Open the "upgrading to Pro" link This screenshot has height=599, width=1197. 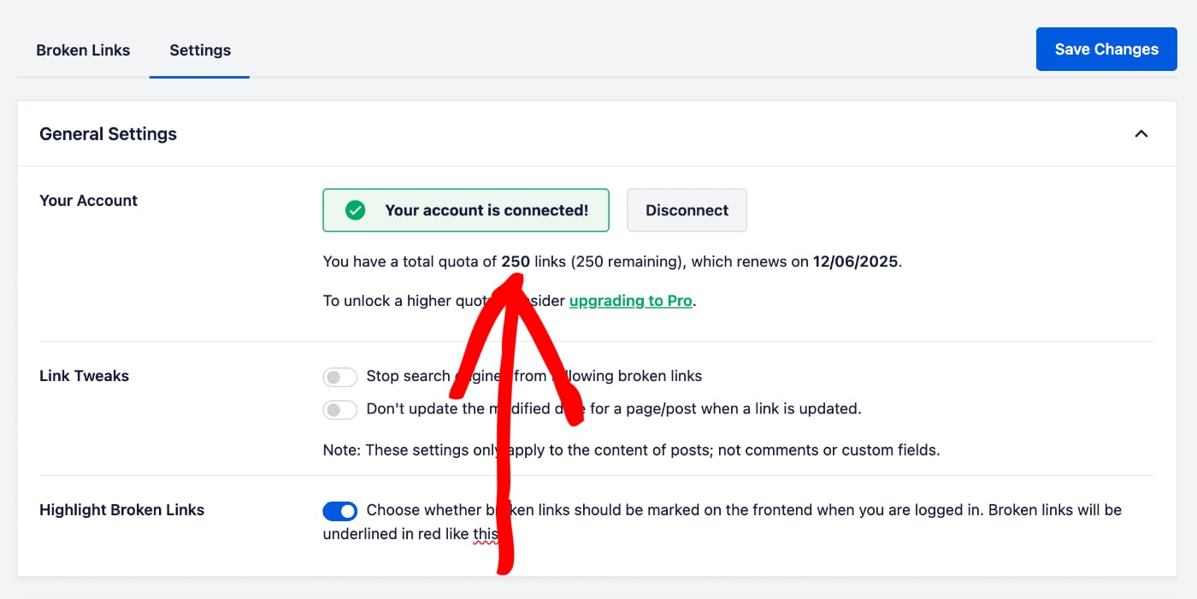point(630,301)
